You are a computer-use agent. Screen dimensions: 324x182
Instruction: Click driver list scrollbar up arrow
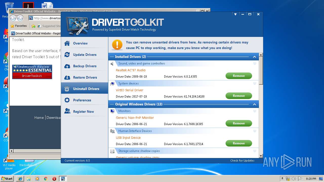pyautogui.click(x=261, y=55)
